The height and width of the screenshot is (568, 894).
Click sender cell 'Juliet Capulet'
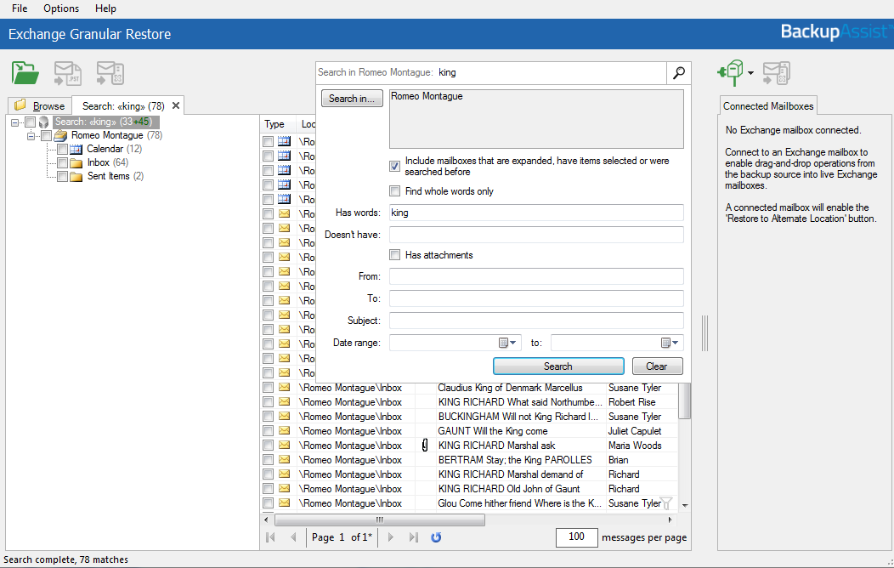pos(635,430)
